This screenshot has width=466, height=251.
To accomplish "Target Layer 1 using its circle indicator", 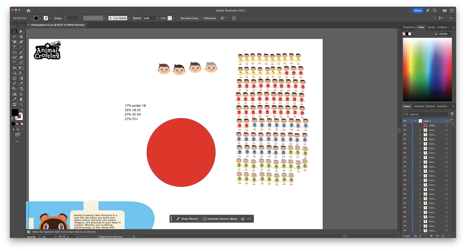I will pos(447,121).
